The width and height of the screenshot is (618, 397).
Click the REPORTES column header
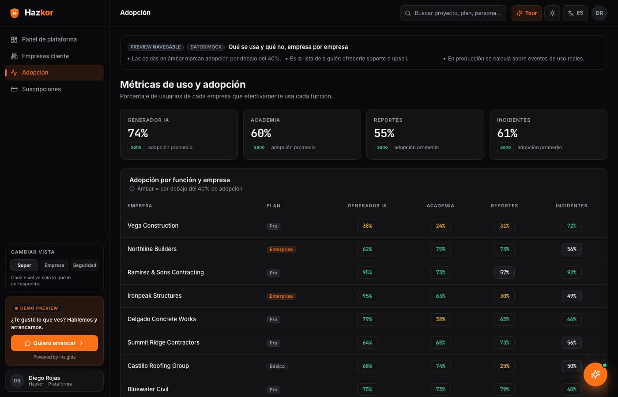click(x=505, y=206)
